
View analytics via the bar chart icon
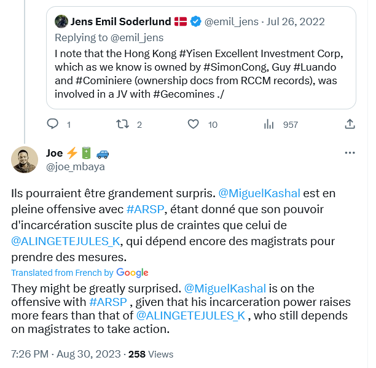pos(268,125)
